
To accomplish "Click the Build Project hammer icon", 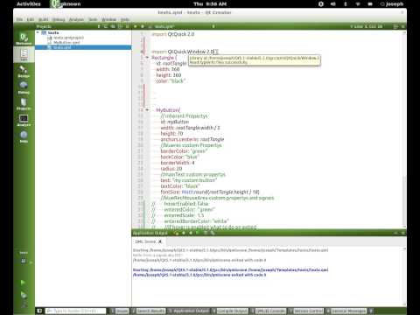I will 24,304.
